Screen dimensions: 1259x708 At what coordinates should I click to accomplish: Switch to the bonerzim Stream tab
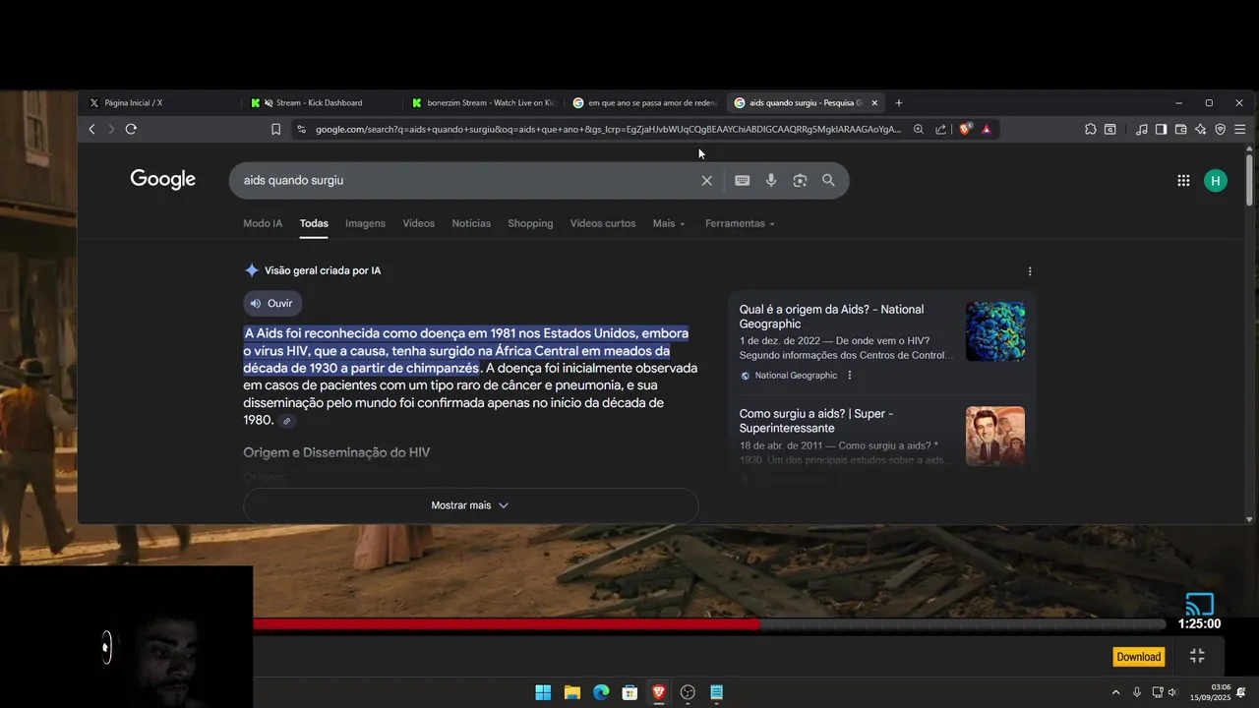click(x=482, y=102)
